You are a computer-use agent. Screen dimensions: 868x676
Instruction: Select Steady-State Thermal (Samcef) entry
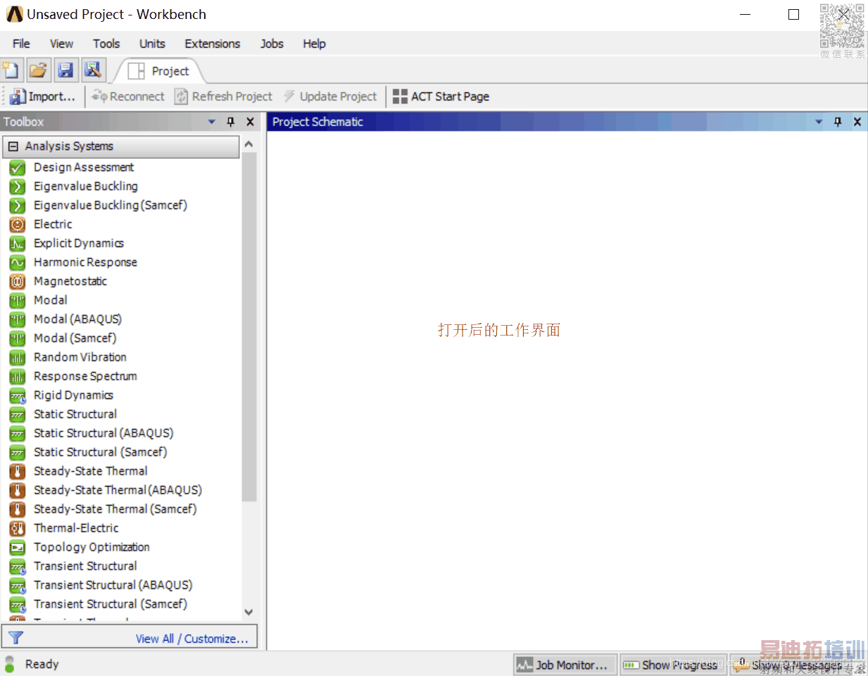coord(115,509)
